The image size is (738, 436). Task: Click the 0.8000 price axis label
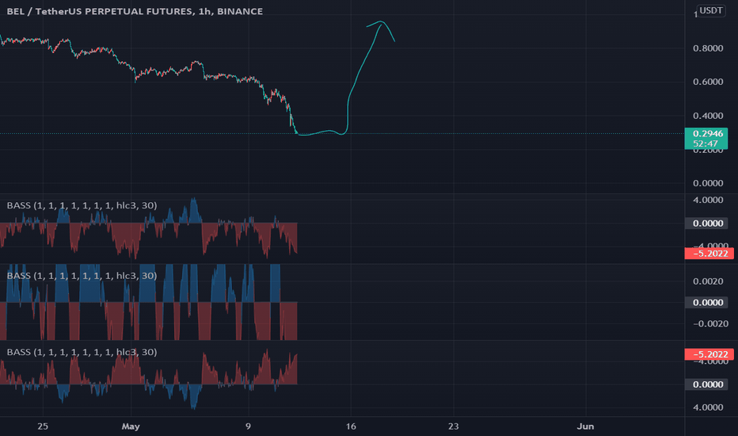click(708, 48)
